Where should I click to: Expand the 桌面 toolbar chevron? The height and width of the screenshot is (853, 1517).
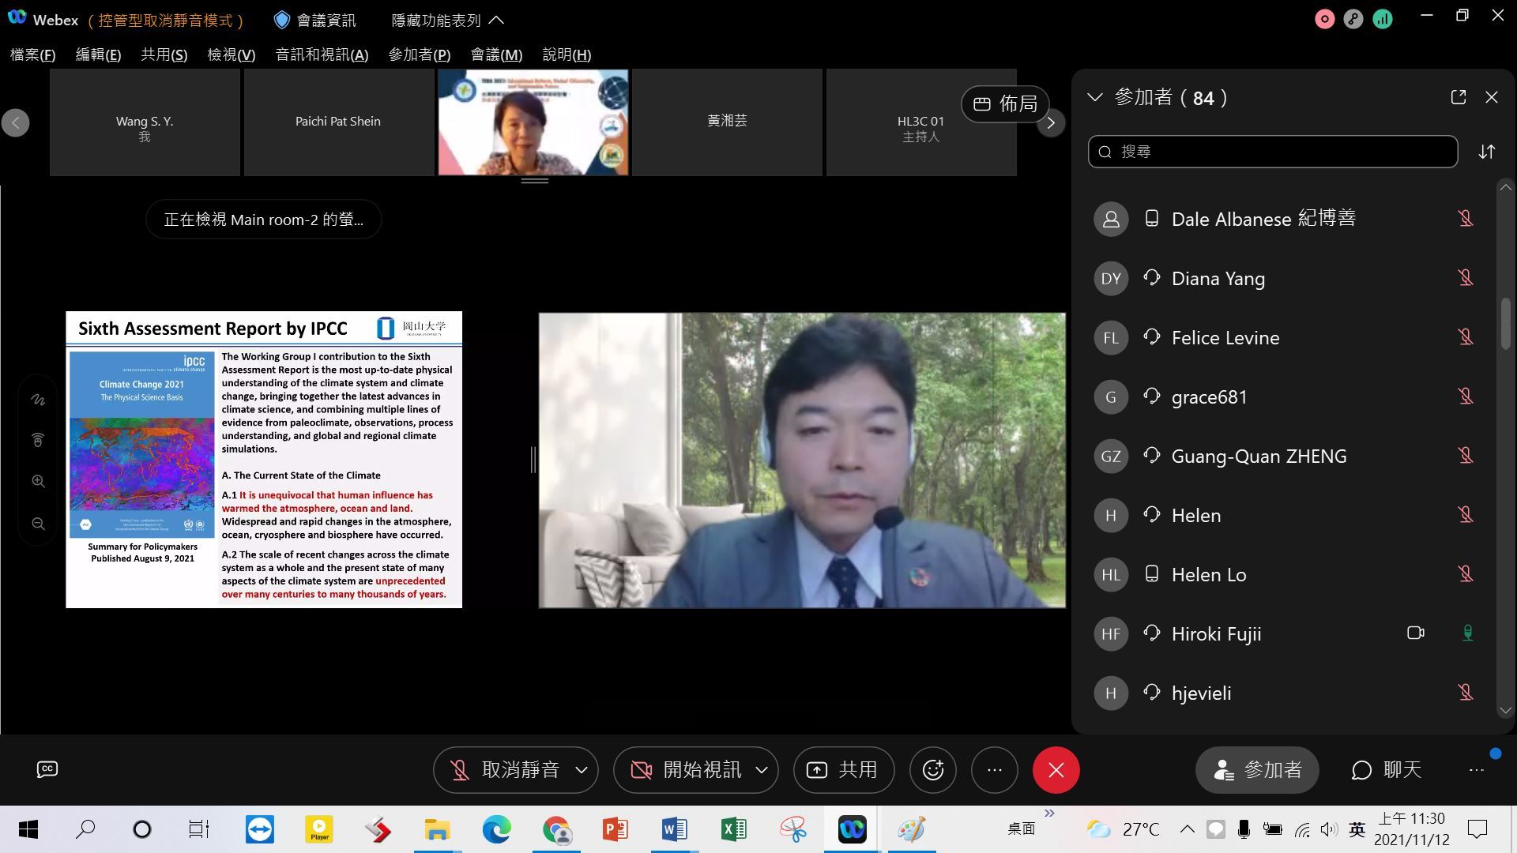pyautogui.click(x=1049, y=813)
